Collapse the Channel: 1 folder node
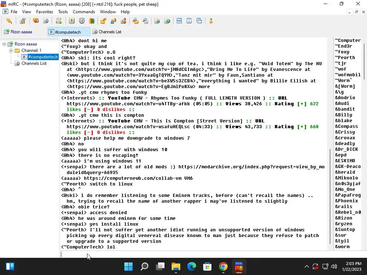 coord(11,50)
